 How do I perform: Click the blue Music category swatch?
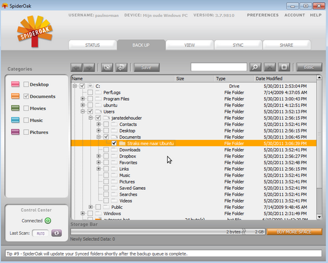coord(15,120)
